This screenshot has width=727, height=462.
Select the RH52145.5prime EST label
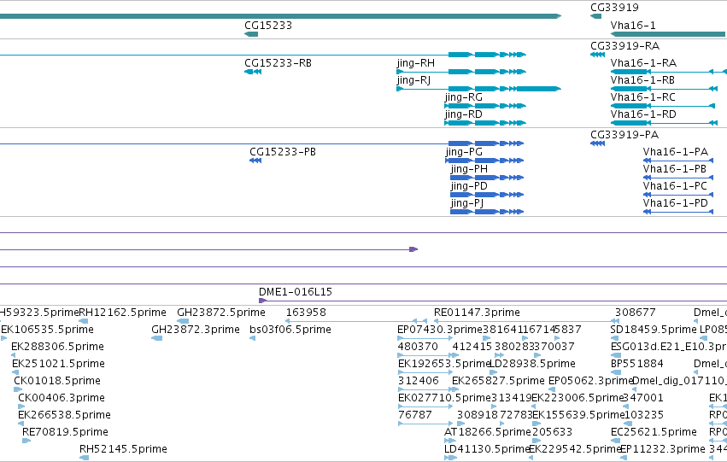(x=123, y=449)
